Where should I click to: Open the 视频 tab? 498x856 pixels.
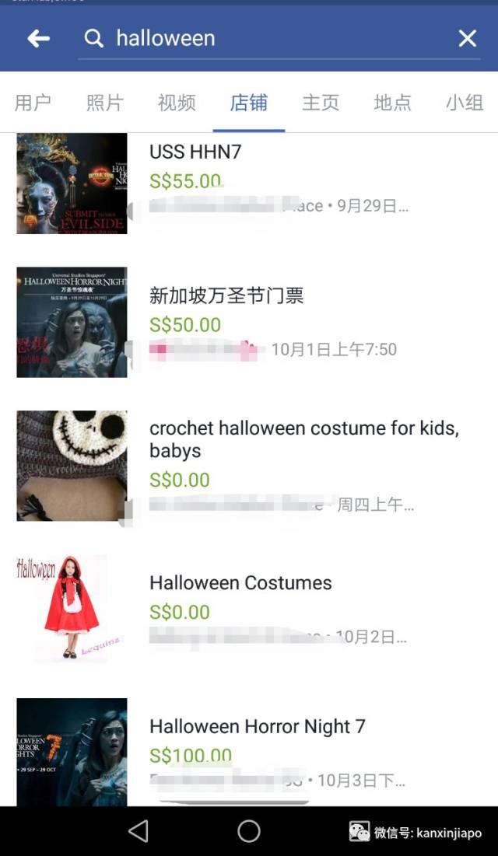pyautogui.click(x=177, y=103)
